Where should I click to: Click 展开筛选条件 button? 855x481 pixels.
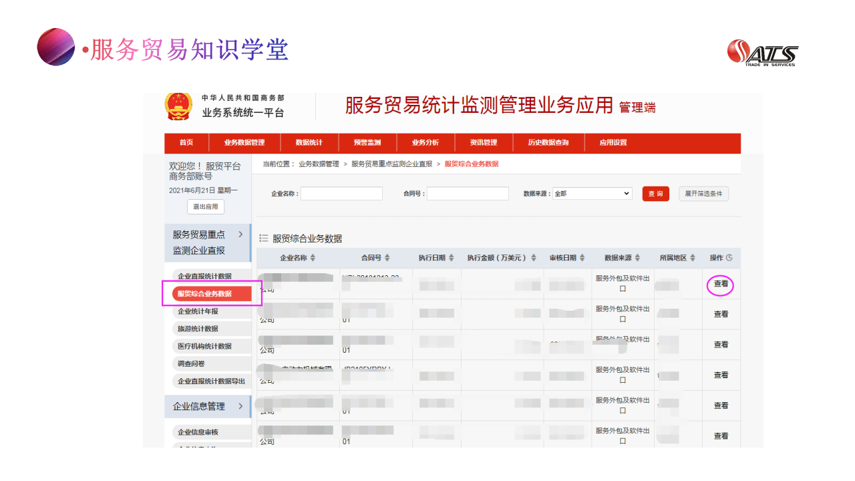[x=704, y=194]
